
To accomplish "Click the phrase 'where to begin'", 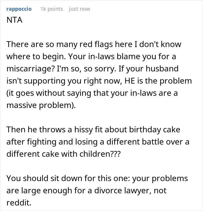I will tap(36, 56).
